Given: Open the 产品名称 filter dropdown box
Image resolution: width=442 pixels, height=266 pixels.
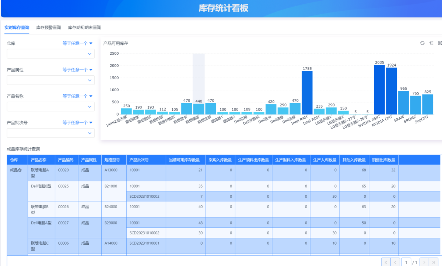Looking at the screenshot, I should point(50,107).
